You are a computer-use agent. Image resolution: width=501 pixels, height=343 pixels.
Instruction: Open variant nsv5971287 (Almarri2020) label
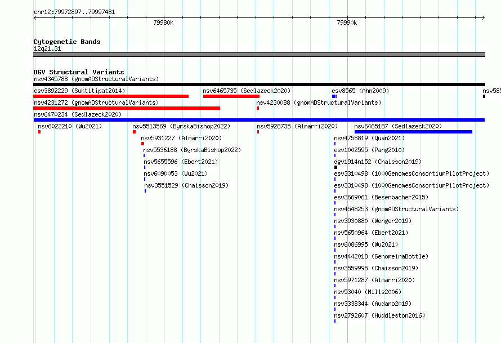[374, 280]
